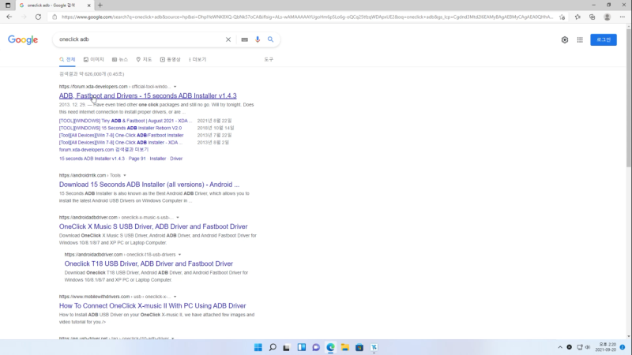Open new browser tab
The image size is (632, 355).
[100, 6]
